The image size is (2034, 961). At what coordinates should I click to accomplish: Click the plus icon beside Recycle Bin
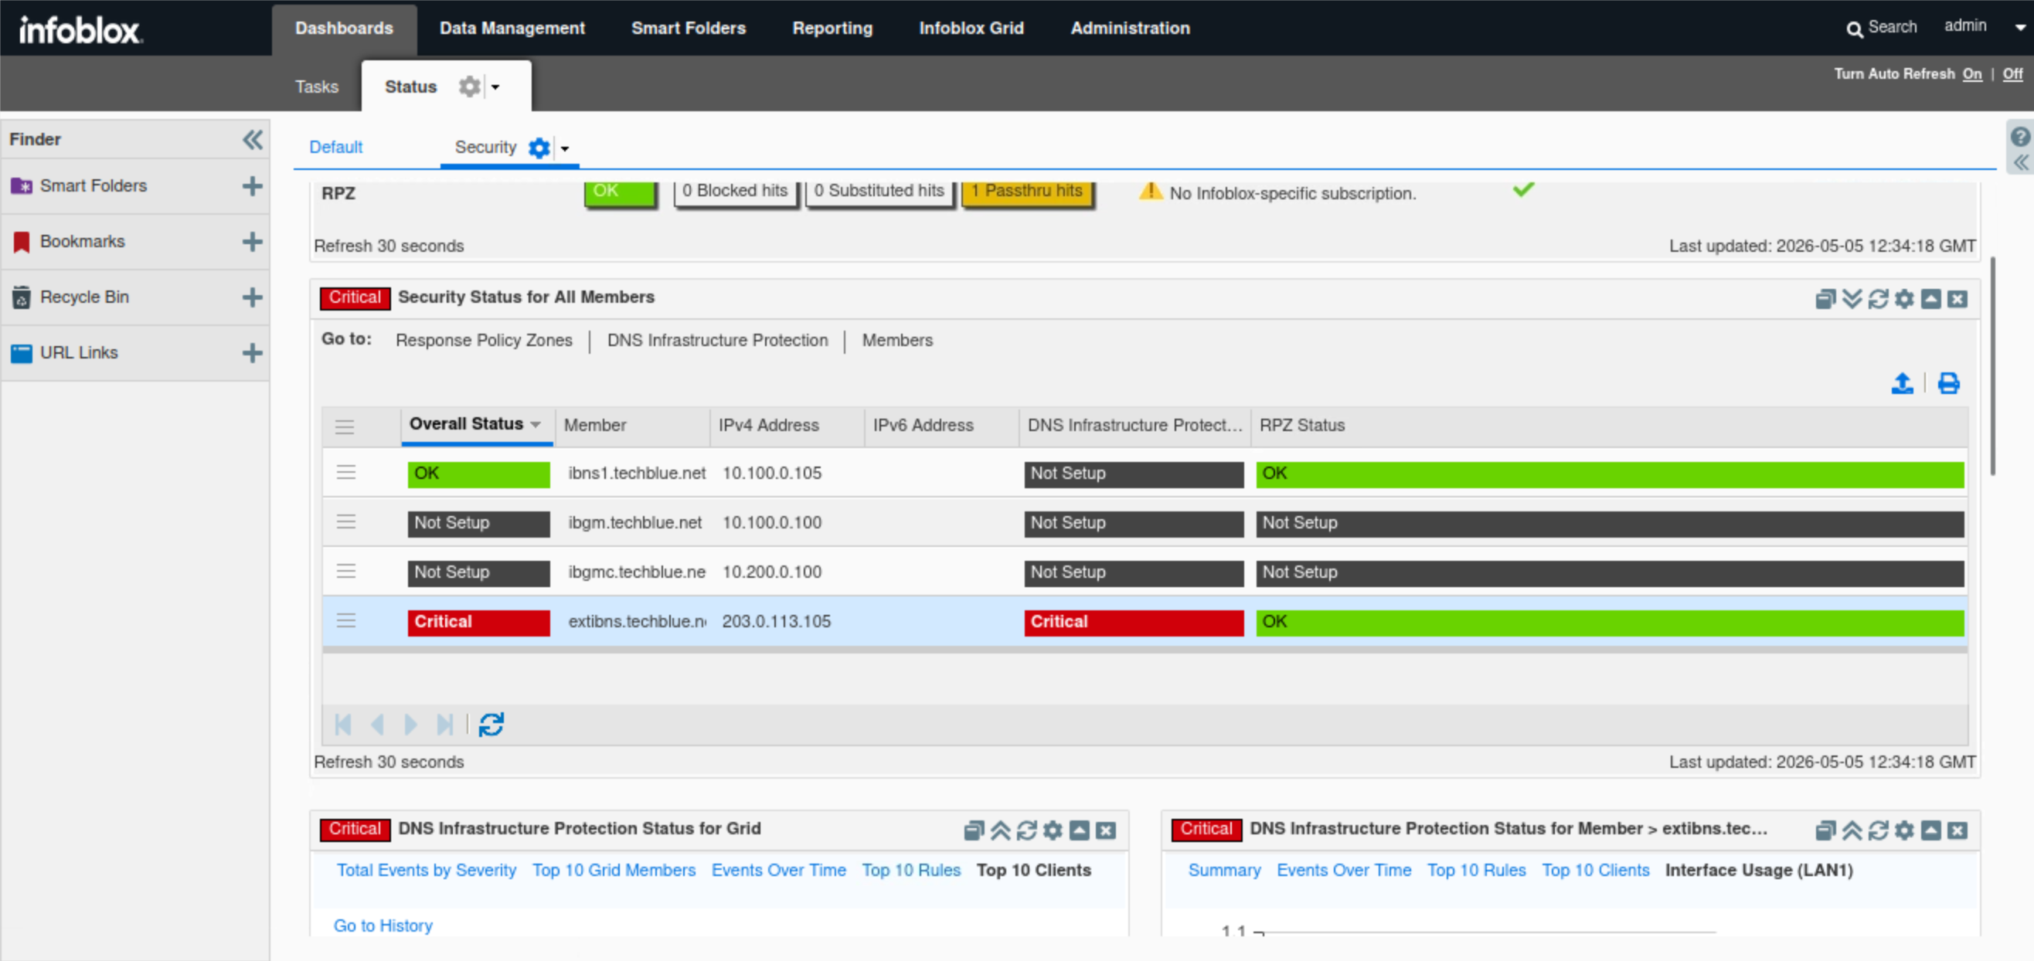pyautogui.click(x=252, y=297)
